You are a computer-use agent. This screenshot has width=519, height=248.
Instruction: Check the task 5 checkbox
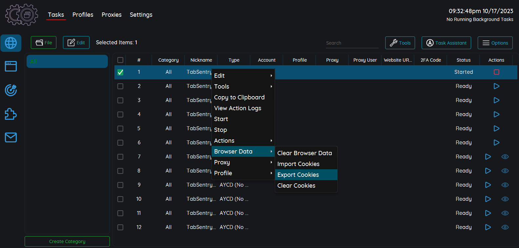coord(120,129)
